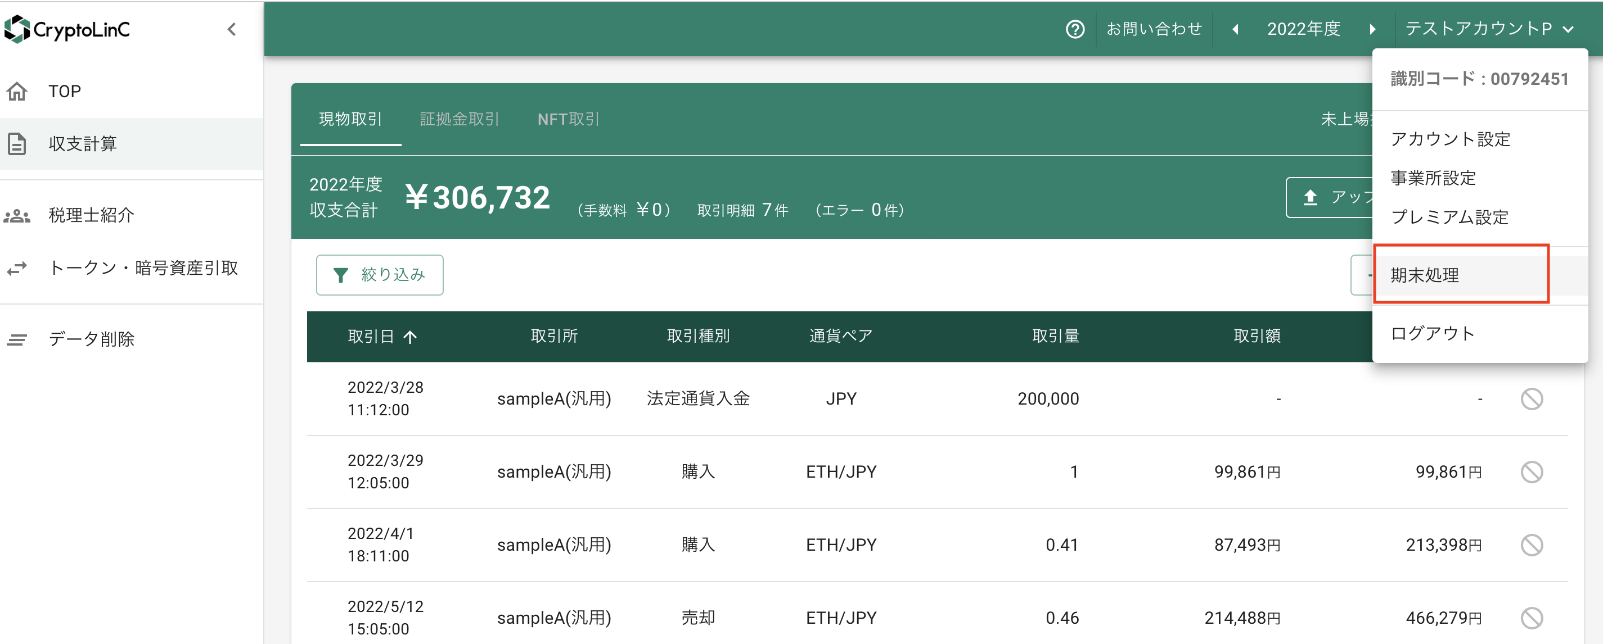Toggle off the 2022/5/12 sell transaction
Viewport: 1603px width, 644px height.
tap(1532, 617)
